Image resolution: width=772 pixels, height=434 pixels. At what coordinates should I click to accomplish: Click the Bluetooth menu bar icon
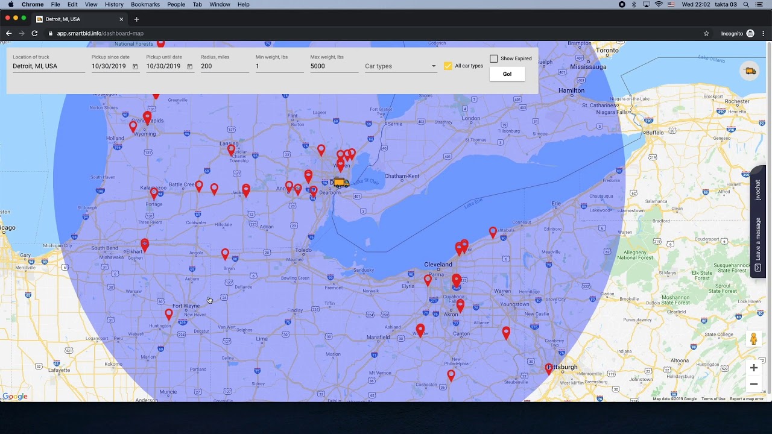[634, 4]
